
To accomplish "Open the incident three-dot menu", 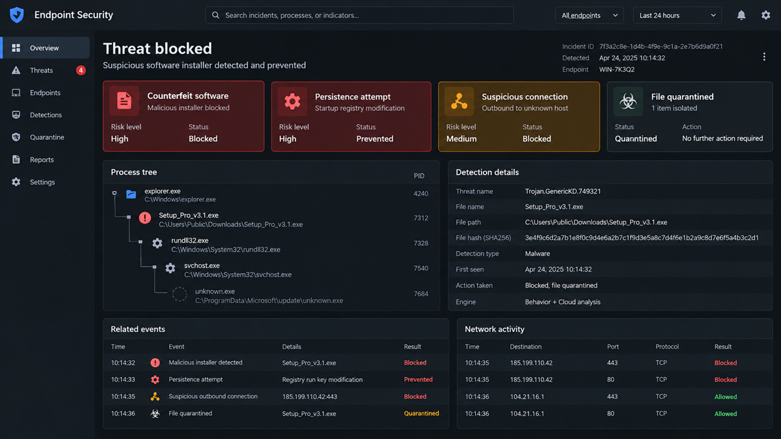I will pyautogui.click(x=764, y=57).
